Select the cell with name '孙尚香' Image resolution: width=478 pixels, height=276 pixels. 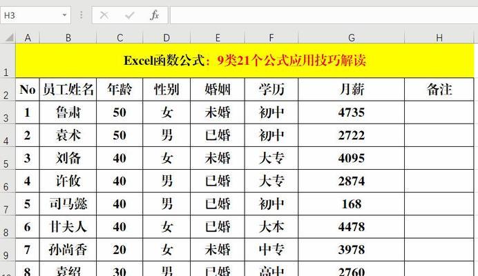click(68, 250)
